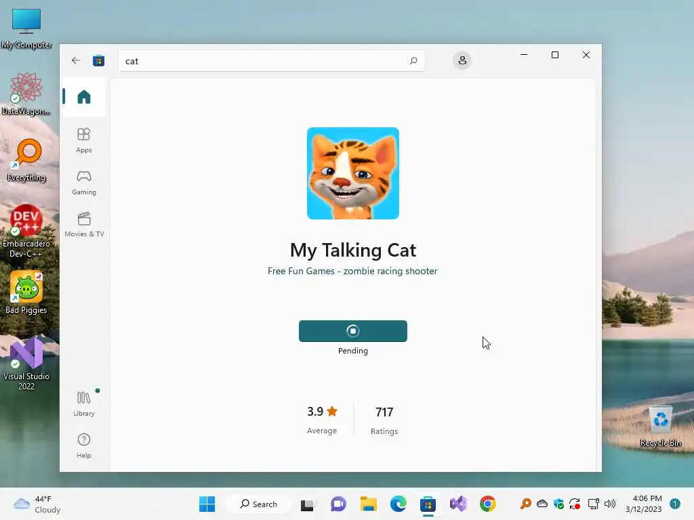
Task: Open Visual Studio from the taskbar
Action: click(x=458, y=504)
